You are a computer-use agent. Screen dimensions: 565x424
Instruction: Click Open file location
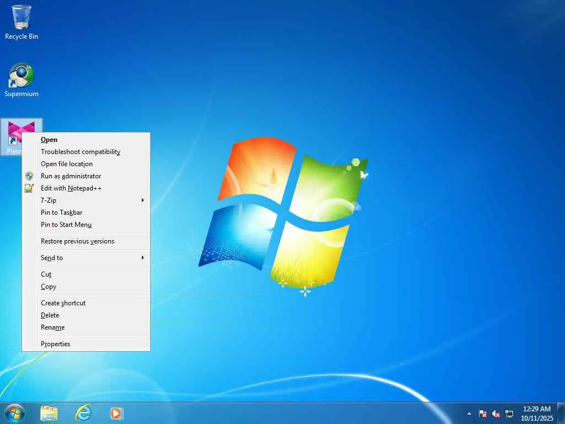pos(86,164)
